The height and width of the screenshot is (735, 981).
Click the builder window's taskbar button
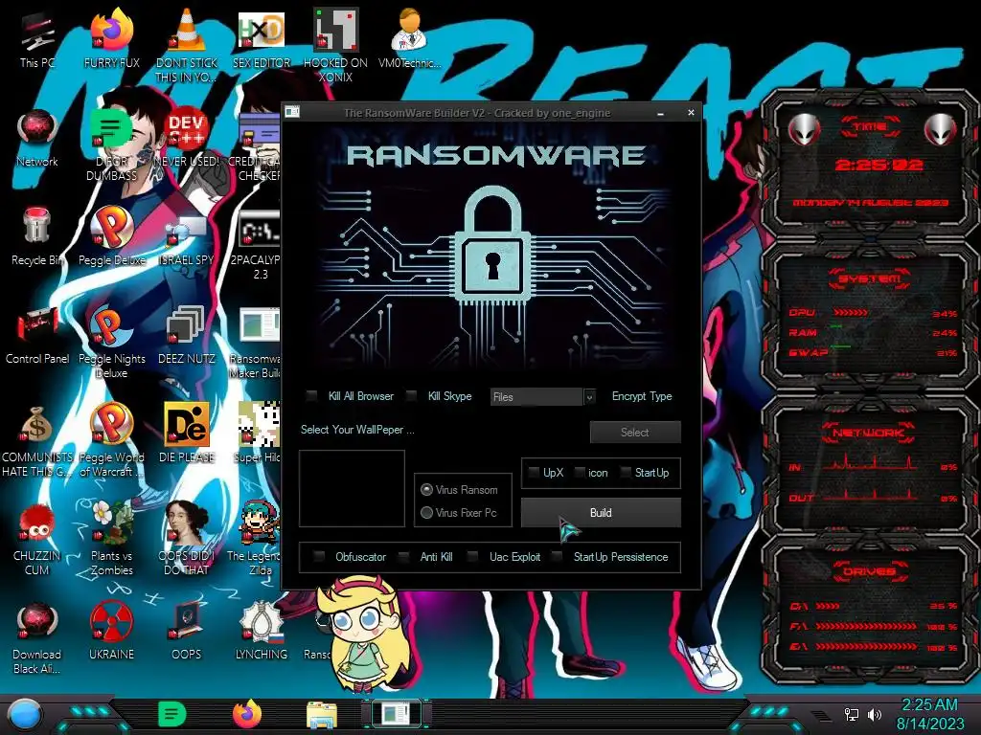click(397, 714)
